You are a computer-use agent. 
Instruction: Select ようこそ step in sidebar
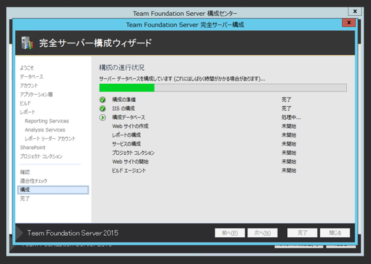(27, 68)
